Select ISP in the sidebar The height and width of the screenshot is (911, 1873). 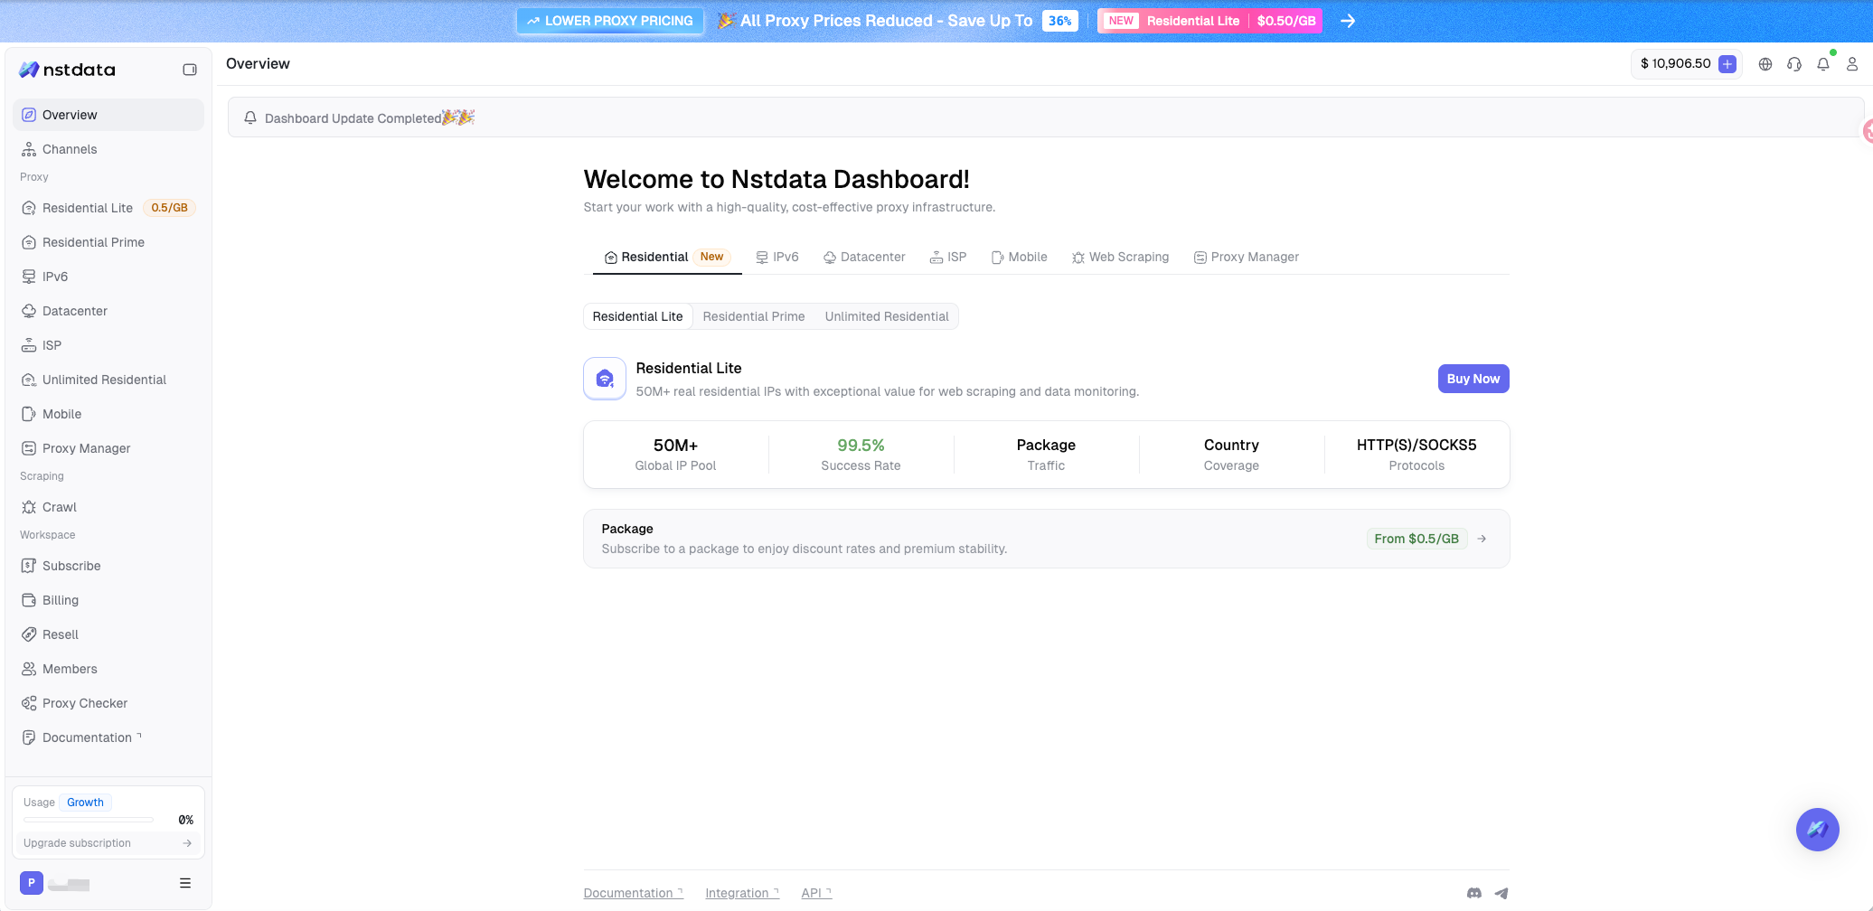pos(108,345)
